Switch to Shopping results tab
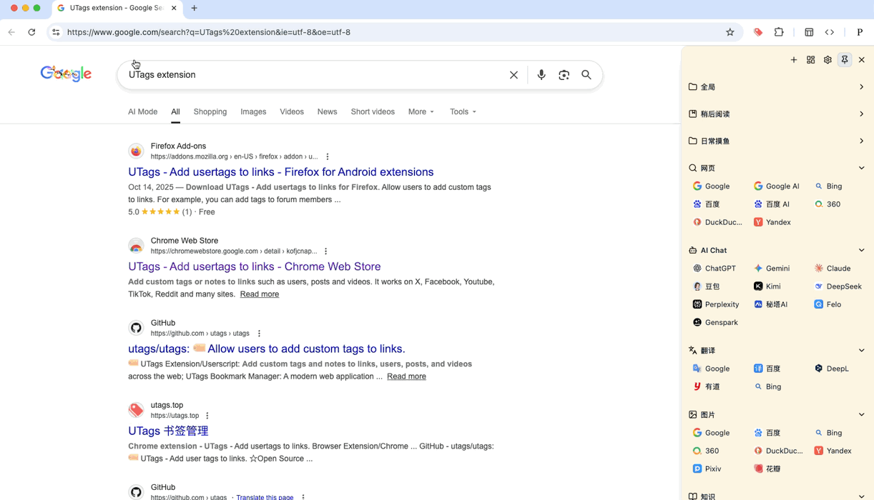Viewport: 874px width, 500px height. 210,112
